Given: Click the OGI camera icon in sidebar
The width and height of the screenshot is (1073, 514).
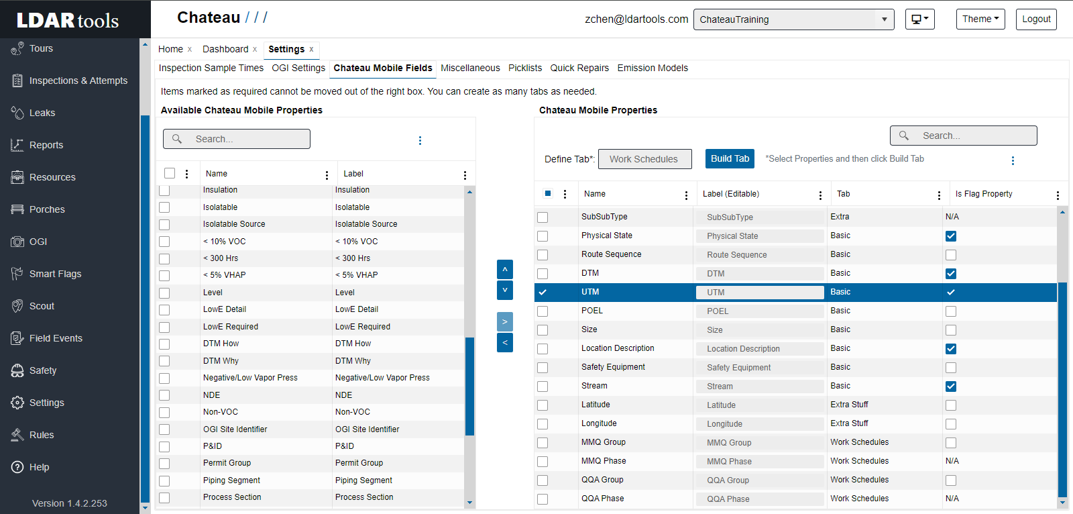Looking at the screenshot, I should tap(17, 242).
